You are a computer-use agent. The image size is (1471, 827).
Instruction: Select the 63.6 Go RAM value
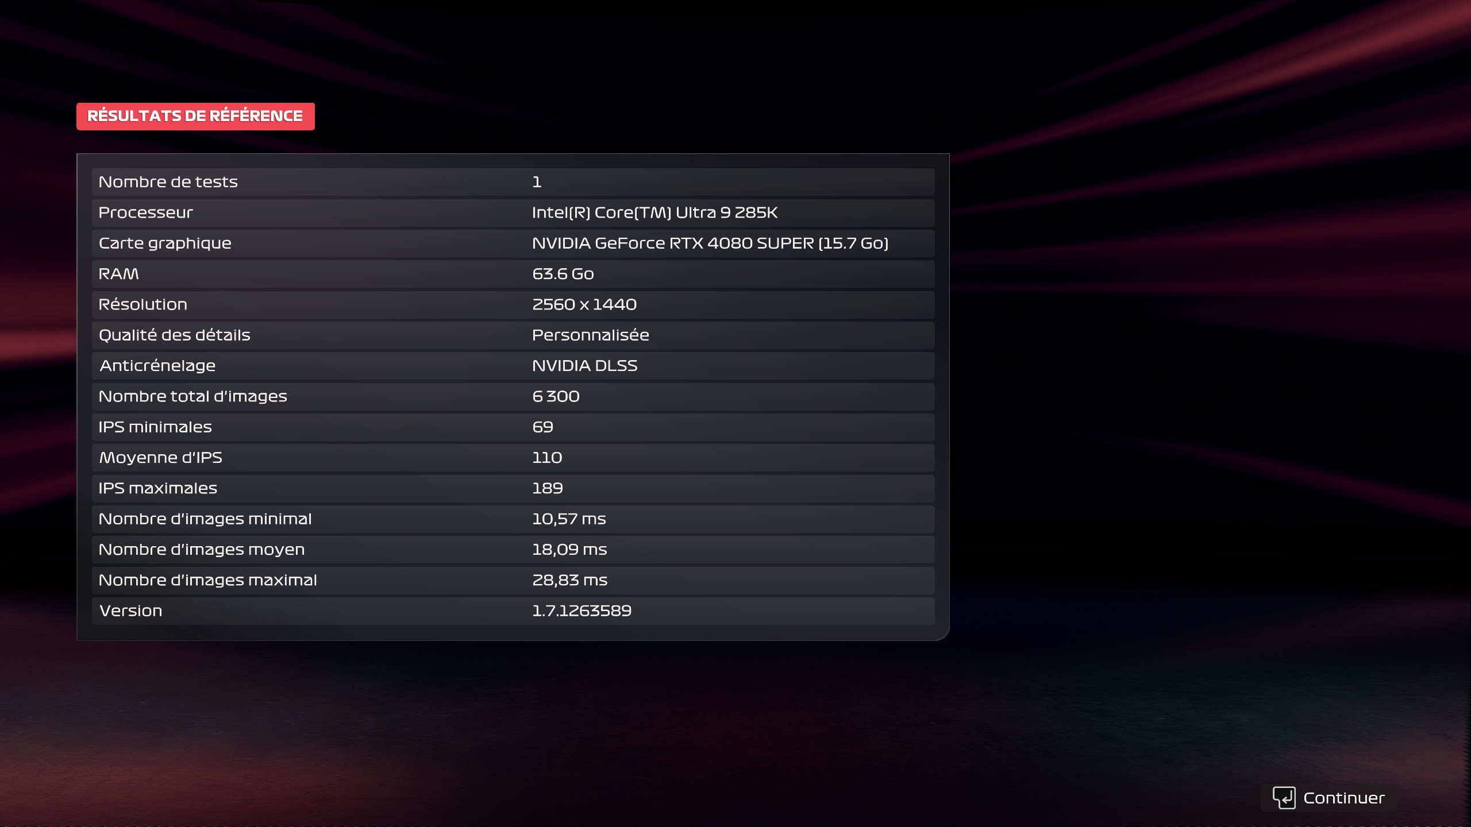click(563, 274)
